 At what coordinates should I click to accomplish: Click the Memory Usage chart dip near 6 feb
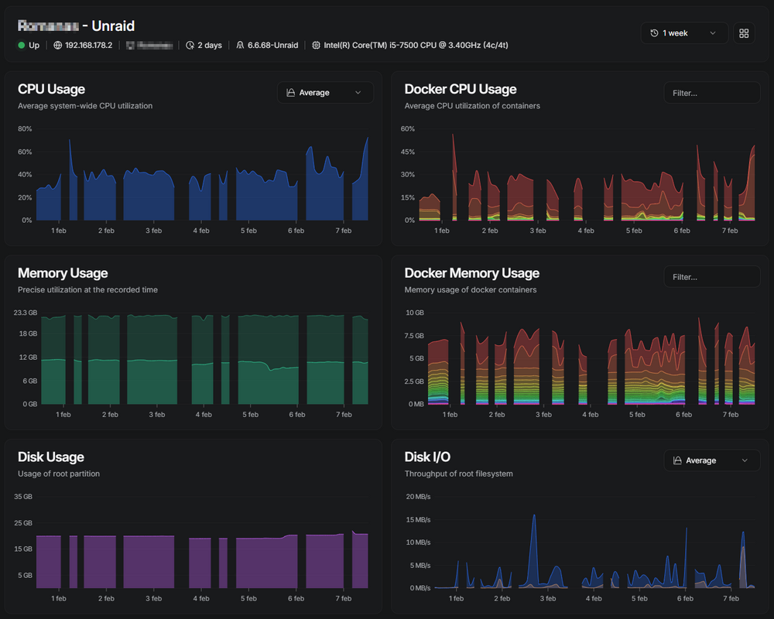(270, 368)
